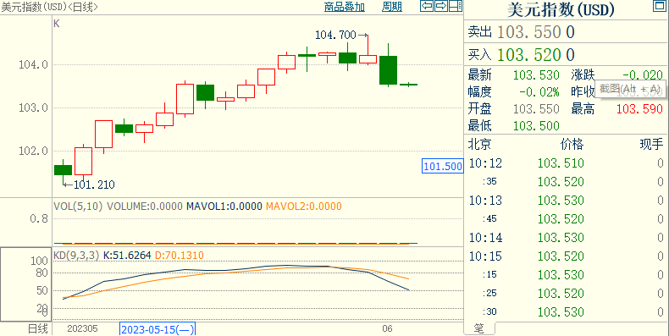This screenshot has width=669, height=336.
Task: Click the 101.500 price marker
Action: tap(443, 166)
